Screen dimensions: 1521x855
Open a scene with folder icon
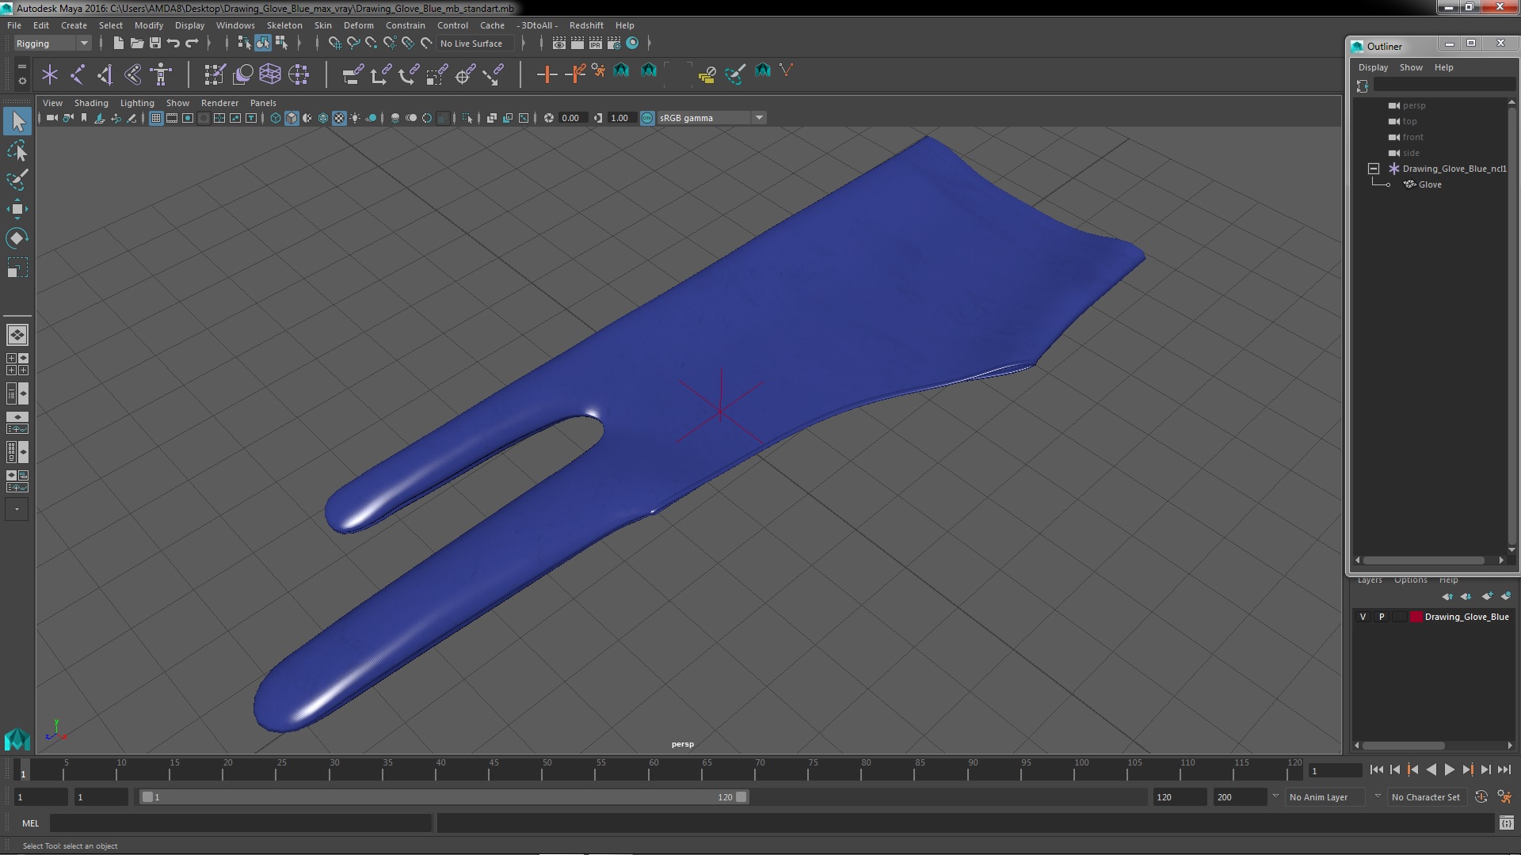click(x=136, y=44)
